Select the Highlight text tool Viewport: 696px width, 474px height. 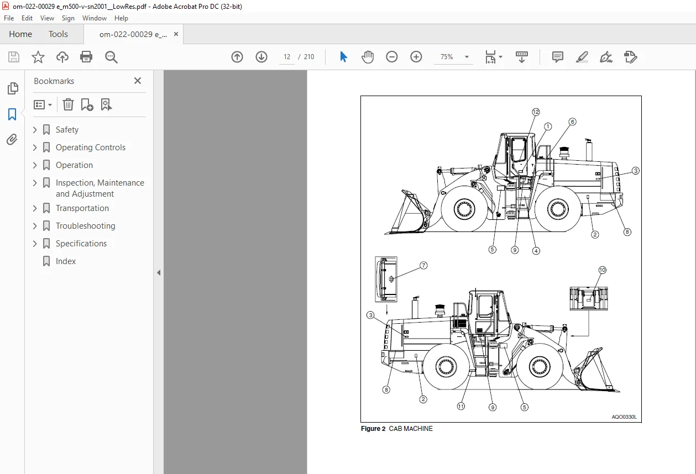coord(582,57)
